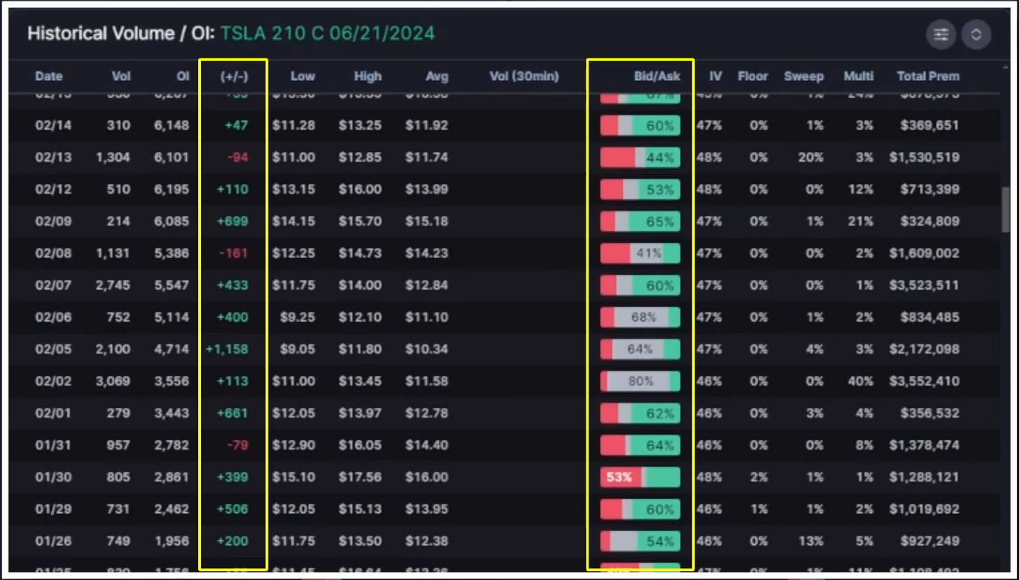Click the 68% bid/ask bar for 02/06
Viewport: 1019px width, 580px height.
[x=640, y=318]
